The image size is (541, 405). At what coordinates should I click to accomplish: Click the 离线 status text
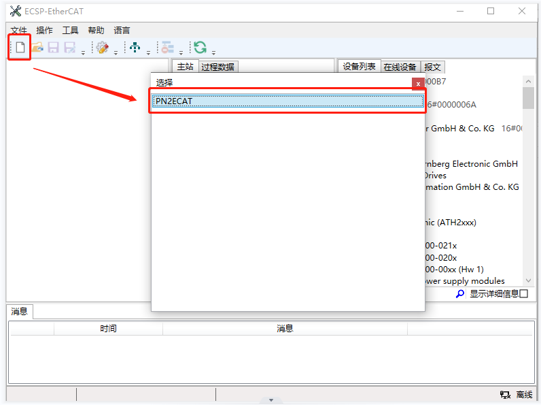[x=525, y=394]
